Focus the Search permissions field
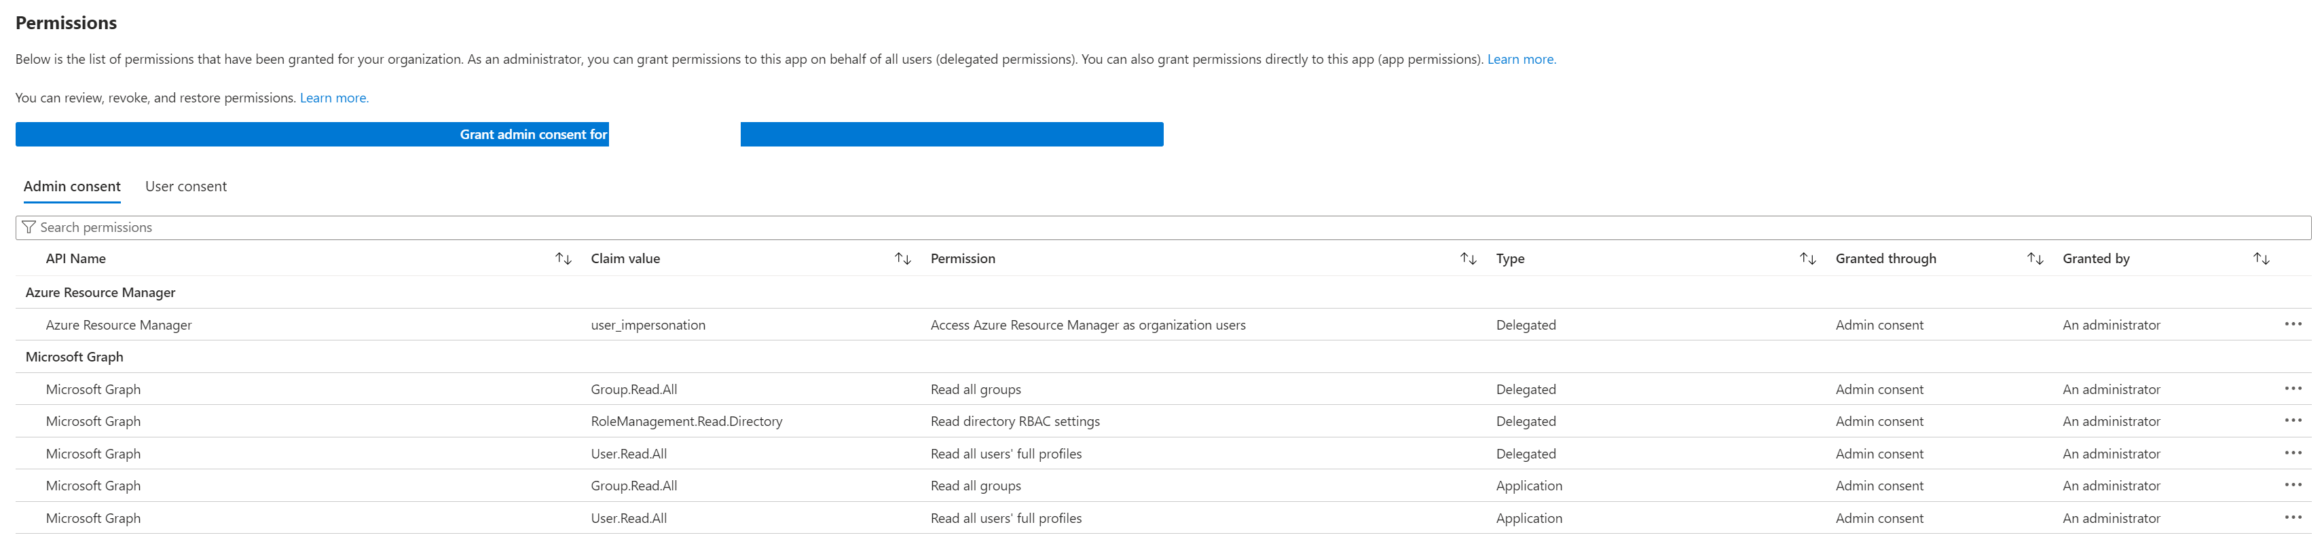This screenshot has height=548, width=2322. (x=1163, y=228)
